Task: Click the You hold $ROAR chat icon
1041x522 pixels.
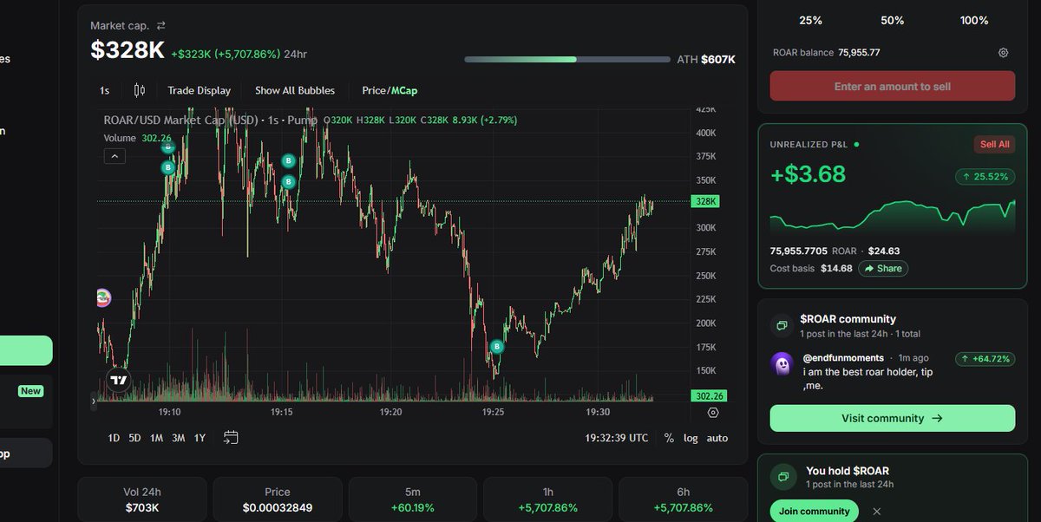Action: 782,477
